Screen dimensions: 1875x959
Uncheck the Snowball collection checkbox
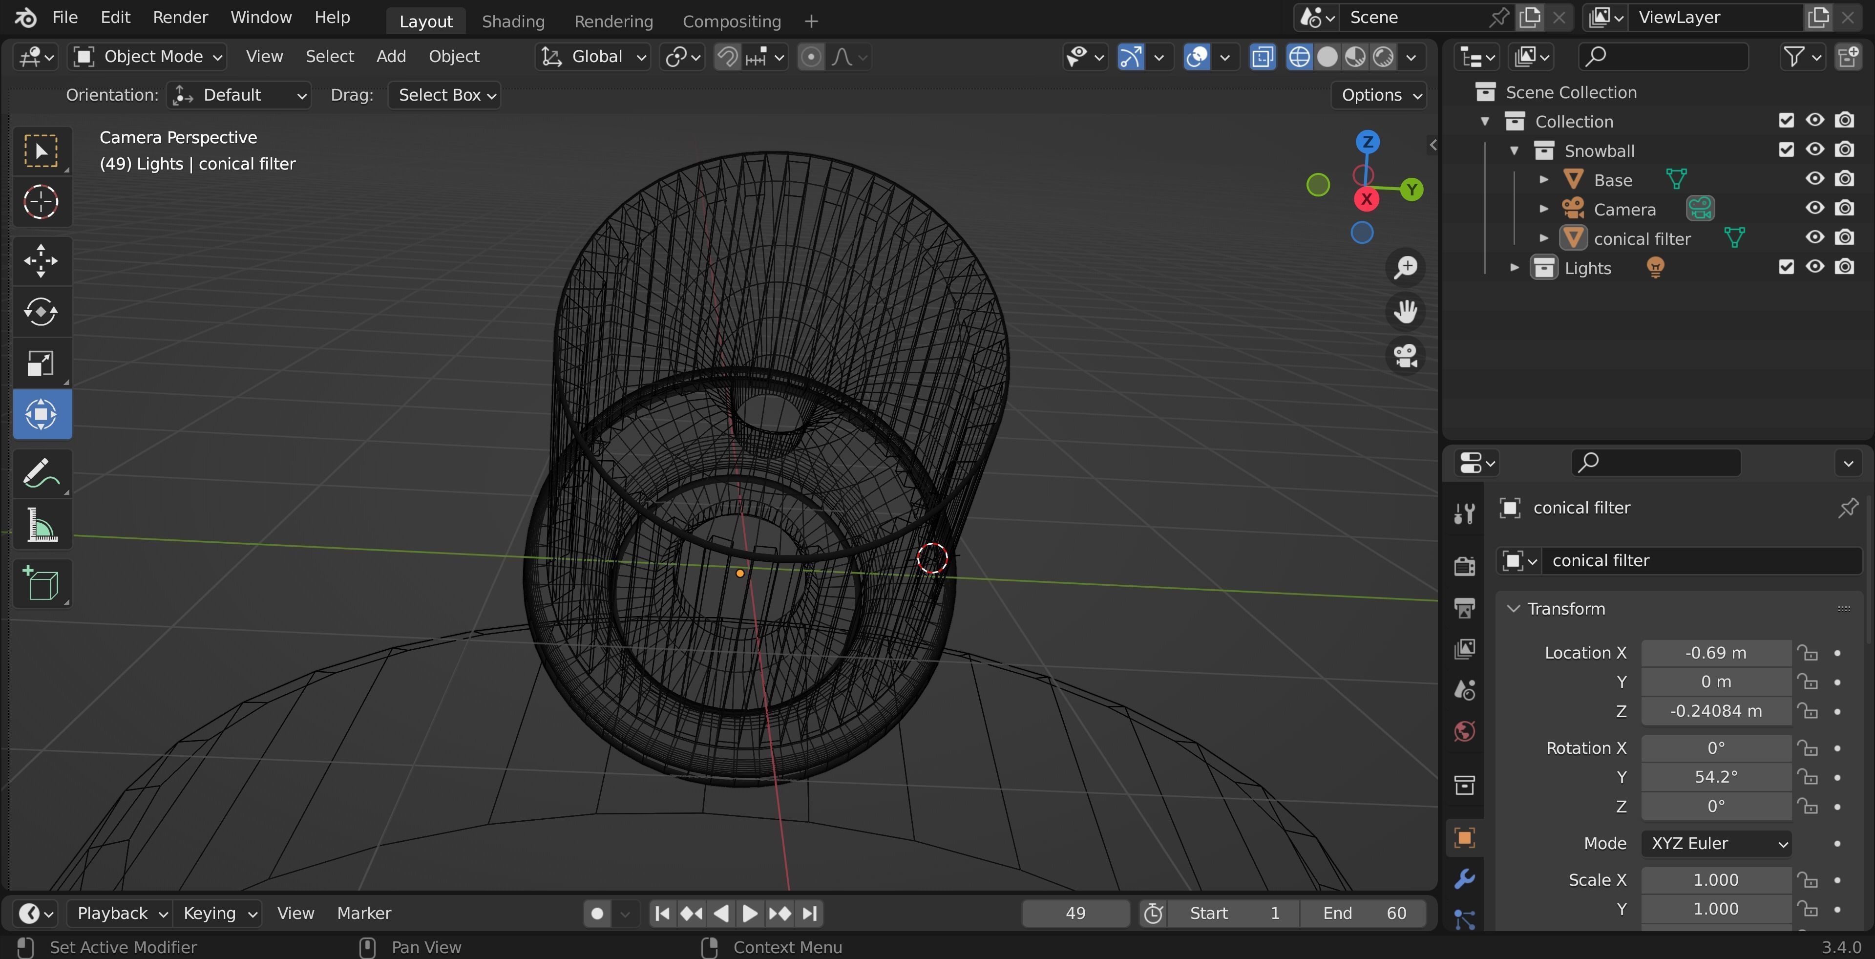click(x=1787, y=150)
